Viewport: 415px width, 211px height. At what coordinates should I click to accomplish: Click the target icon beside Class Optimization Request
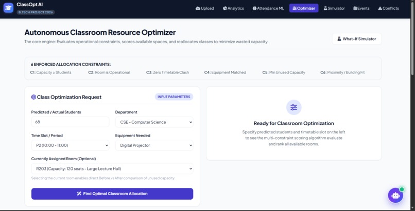33,97
